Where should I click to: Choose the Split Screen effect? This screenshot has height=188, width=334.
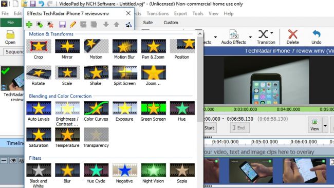(x=125, y=76)
